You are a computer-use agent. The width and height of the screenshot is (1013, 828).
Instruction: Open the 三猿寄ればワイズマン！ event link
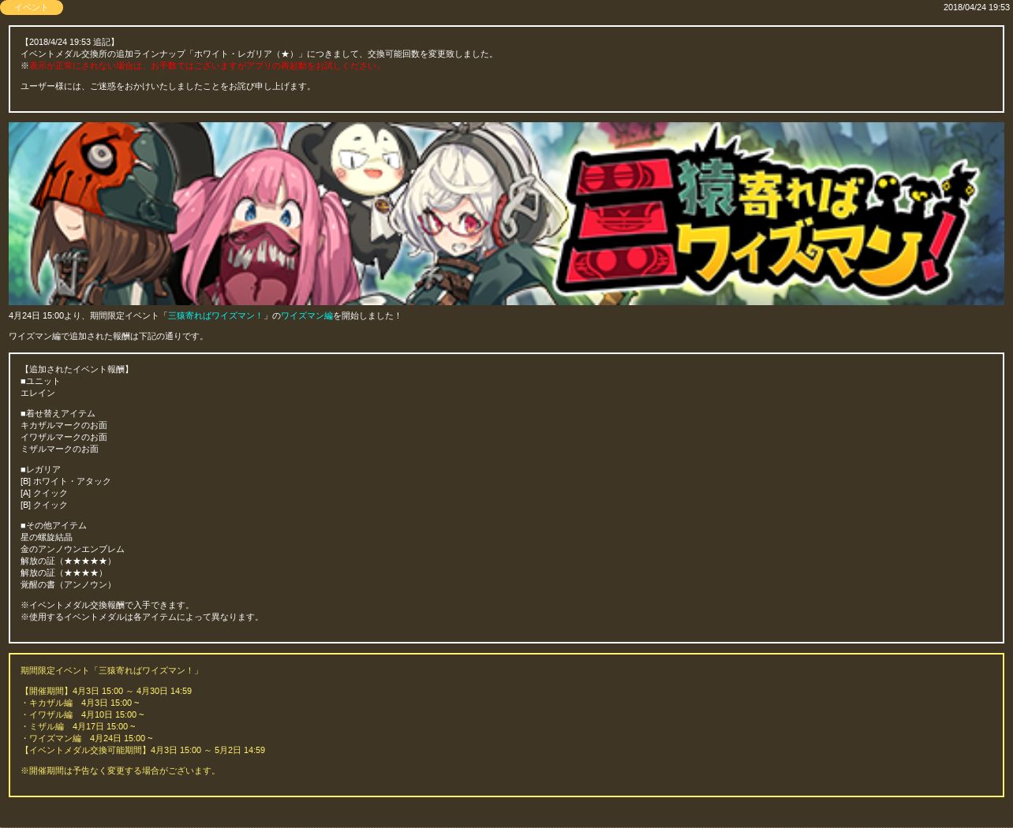(x=215, y=316)
